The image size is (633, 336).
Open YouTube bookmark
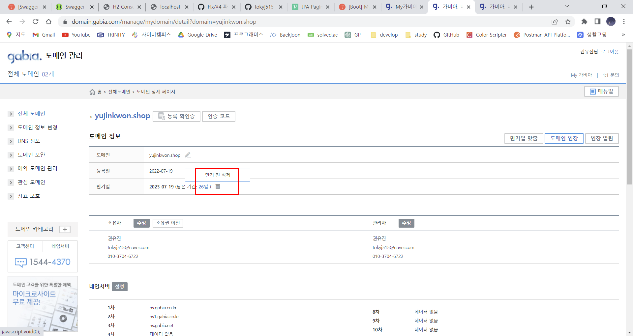coord(76,35)
